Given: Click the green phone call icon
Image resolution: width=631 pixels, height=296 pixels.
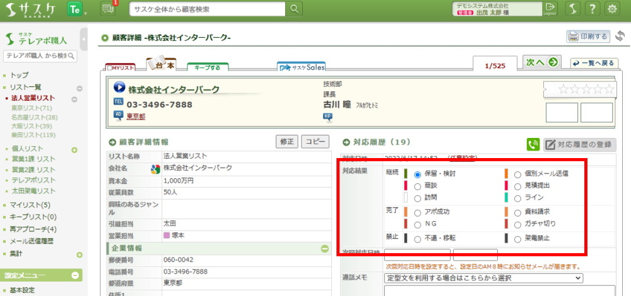Looking at the screenshot, I should pos(533,145).
